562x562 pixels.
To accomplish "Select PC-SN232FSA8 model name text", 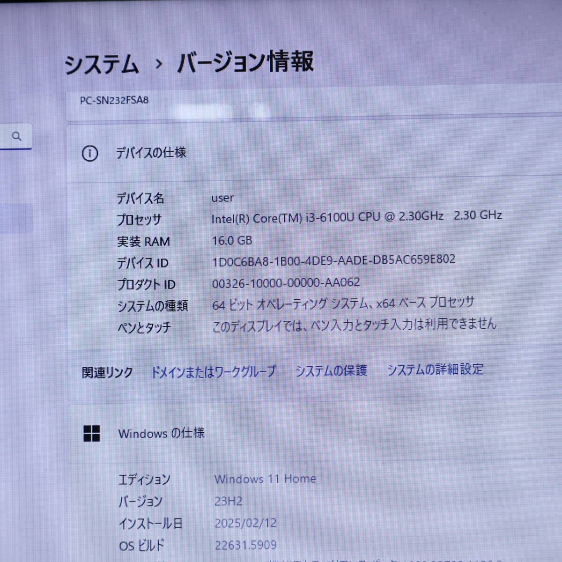I will pyautogui.click(x=114, y=100).
